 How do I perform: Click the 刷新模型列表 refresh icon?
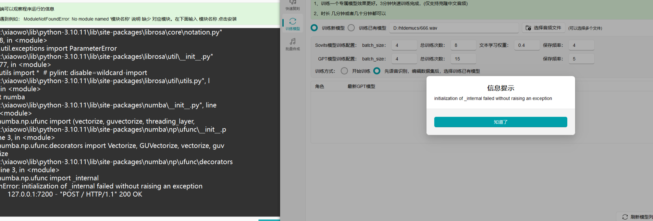pos(625,217)
